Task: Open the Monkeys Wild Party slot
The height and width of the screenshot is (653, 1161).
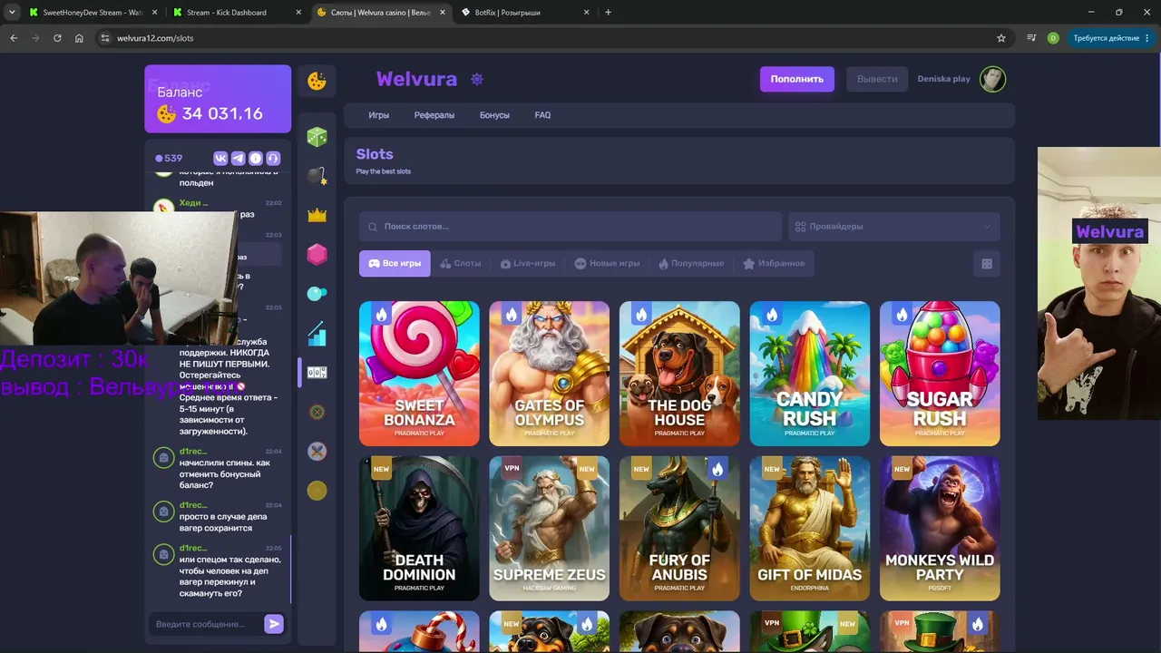Action: (x=940, y=528)
